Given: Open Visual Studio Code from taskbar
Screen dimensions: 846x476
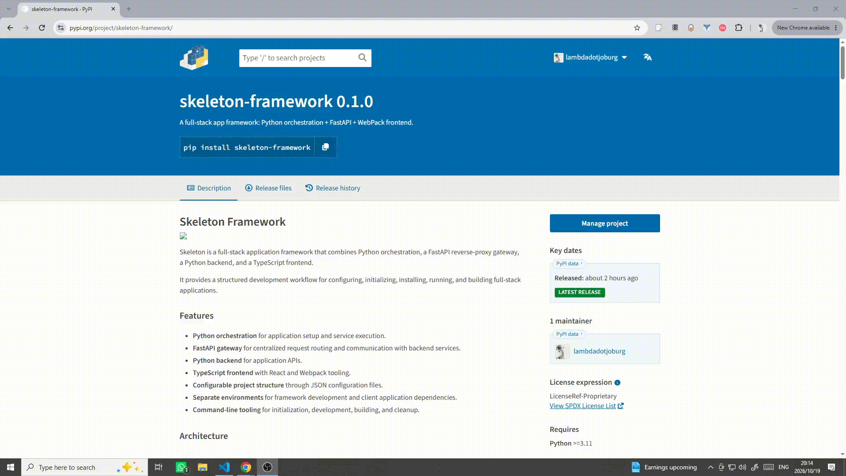Looking at the screenshot, I should pyautogui.click(x=224, y=467).
